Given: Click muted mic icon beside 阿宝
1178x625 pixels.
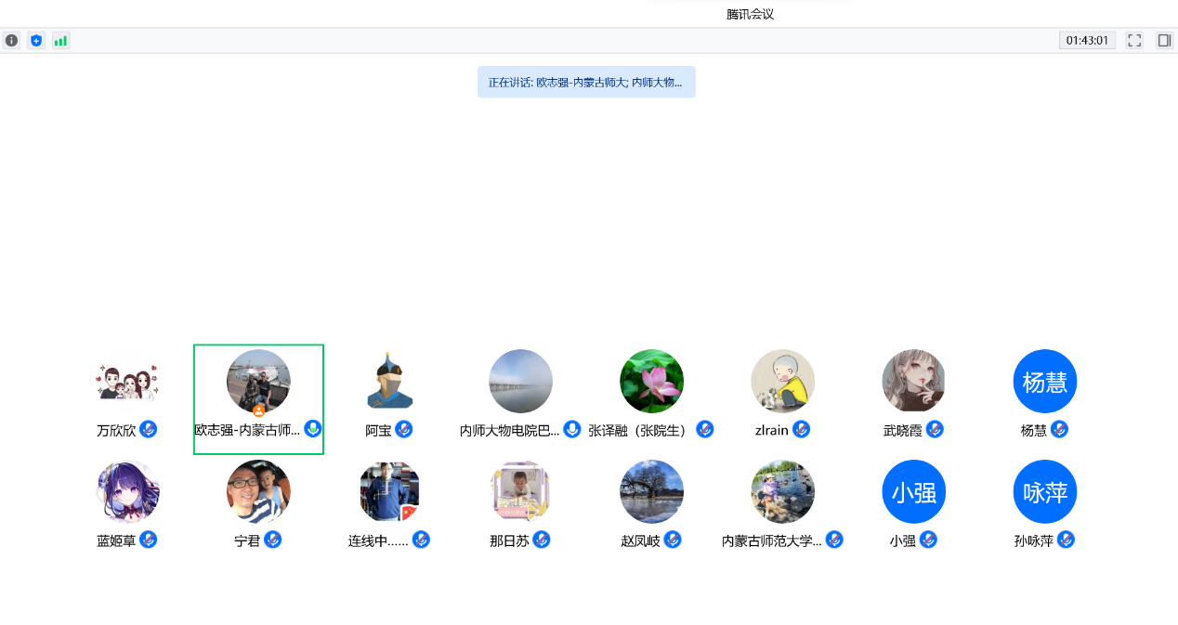Looking at the screenshot, I should [404, 429].
